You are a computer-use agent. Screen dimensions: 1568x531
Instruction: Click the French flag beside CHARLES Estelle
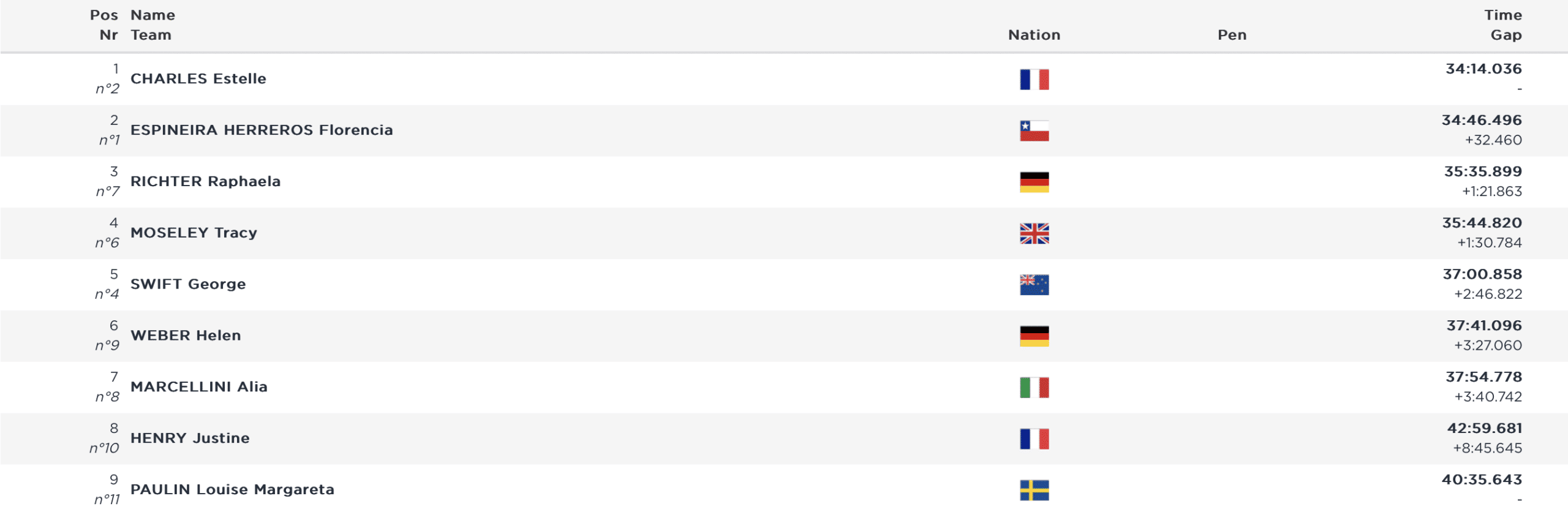point(1034,80)
